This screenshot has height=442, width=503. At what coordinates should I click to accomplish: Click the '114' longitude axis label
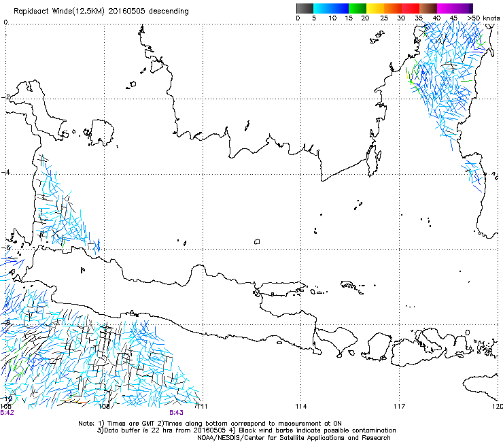pos(301,407)
